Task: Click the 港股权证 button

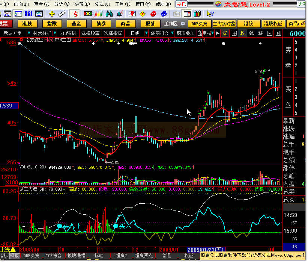Action: (273, 24)
